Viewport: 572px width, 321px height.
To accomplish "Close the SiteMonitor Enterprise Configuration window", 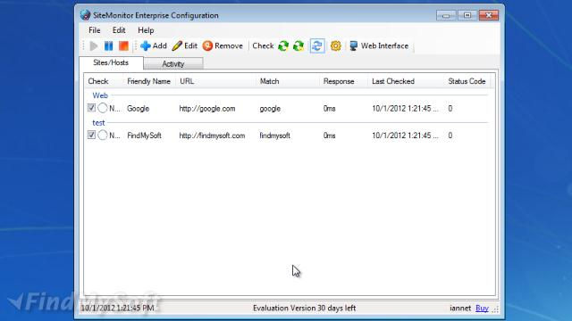I will (x=489, y=15).
